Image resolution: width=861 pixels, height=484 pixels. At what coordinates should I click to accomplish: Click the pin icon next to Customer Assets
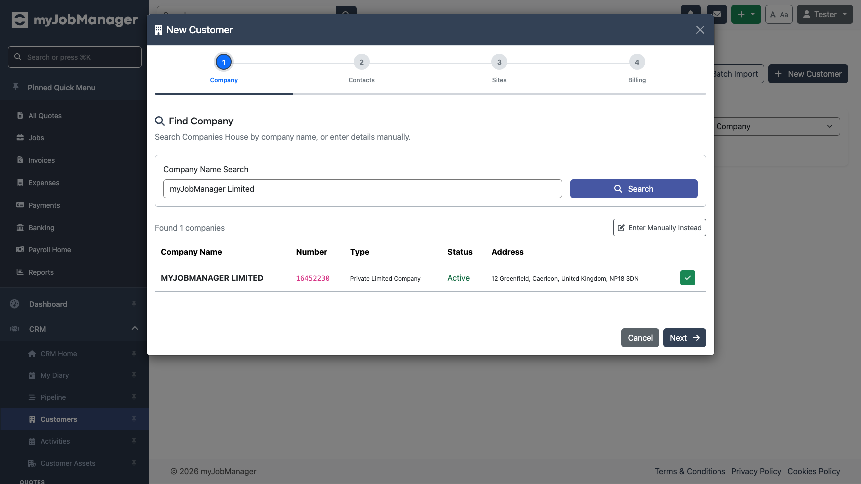pos(134,463)
